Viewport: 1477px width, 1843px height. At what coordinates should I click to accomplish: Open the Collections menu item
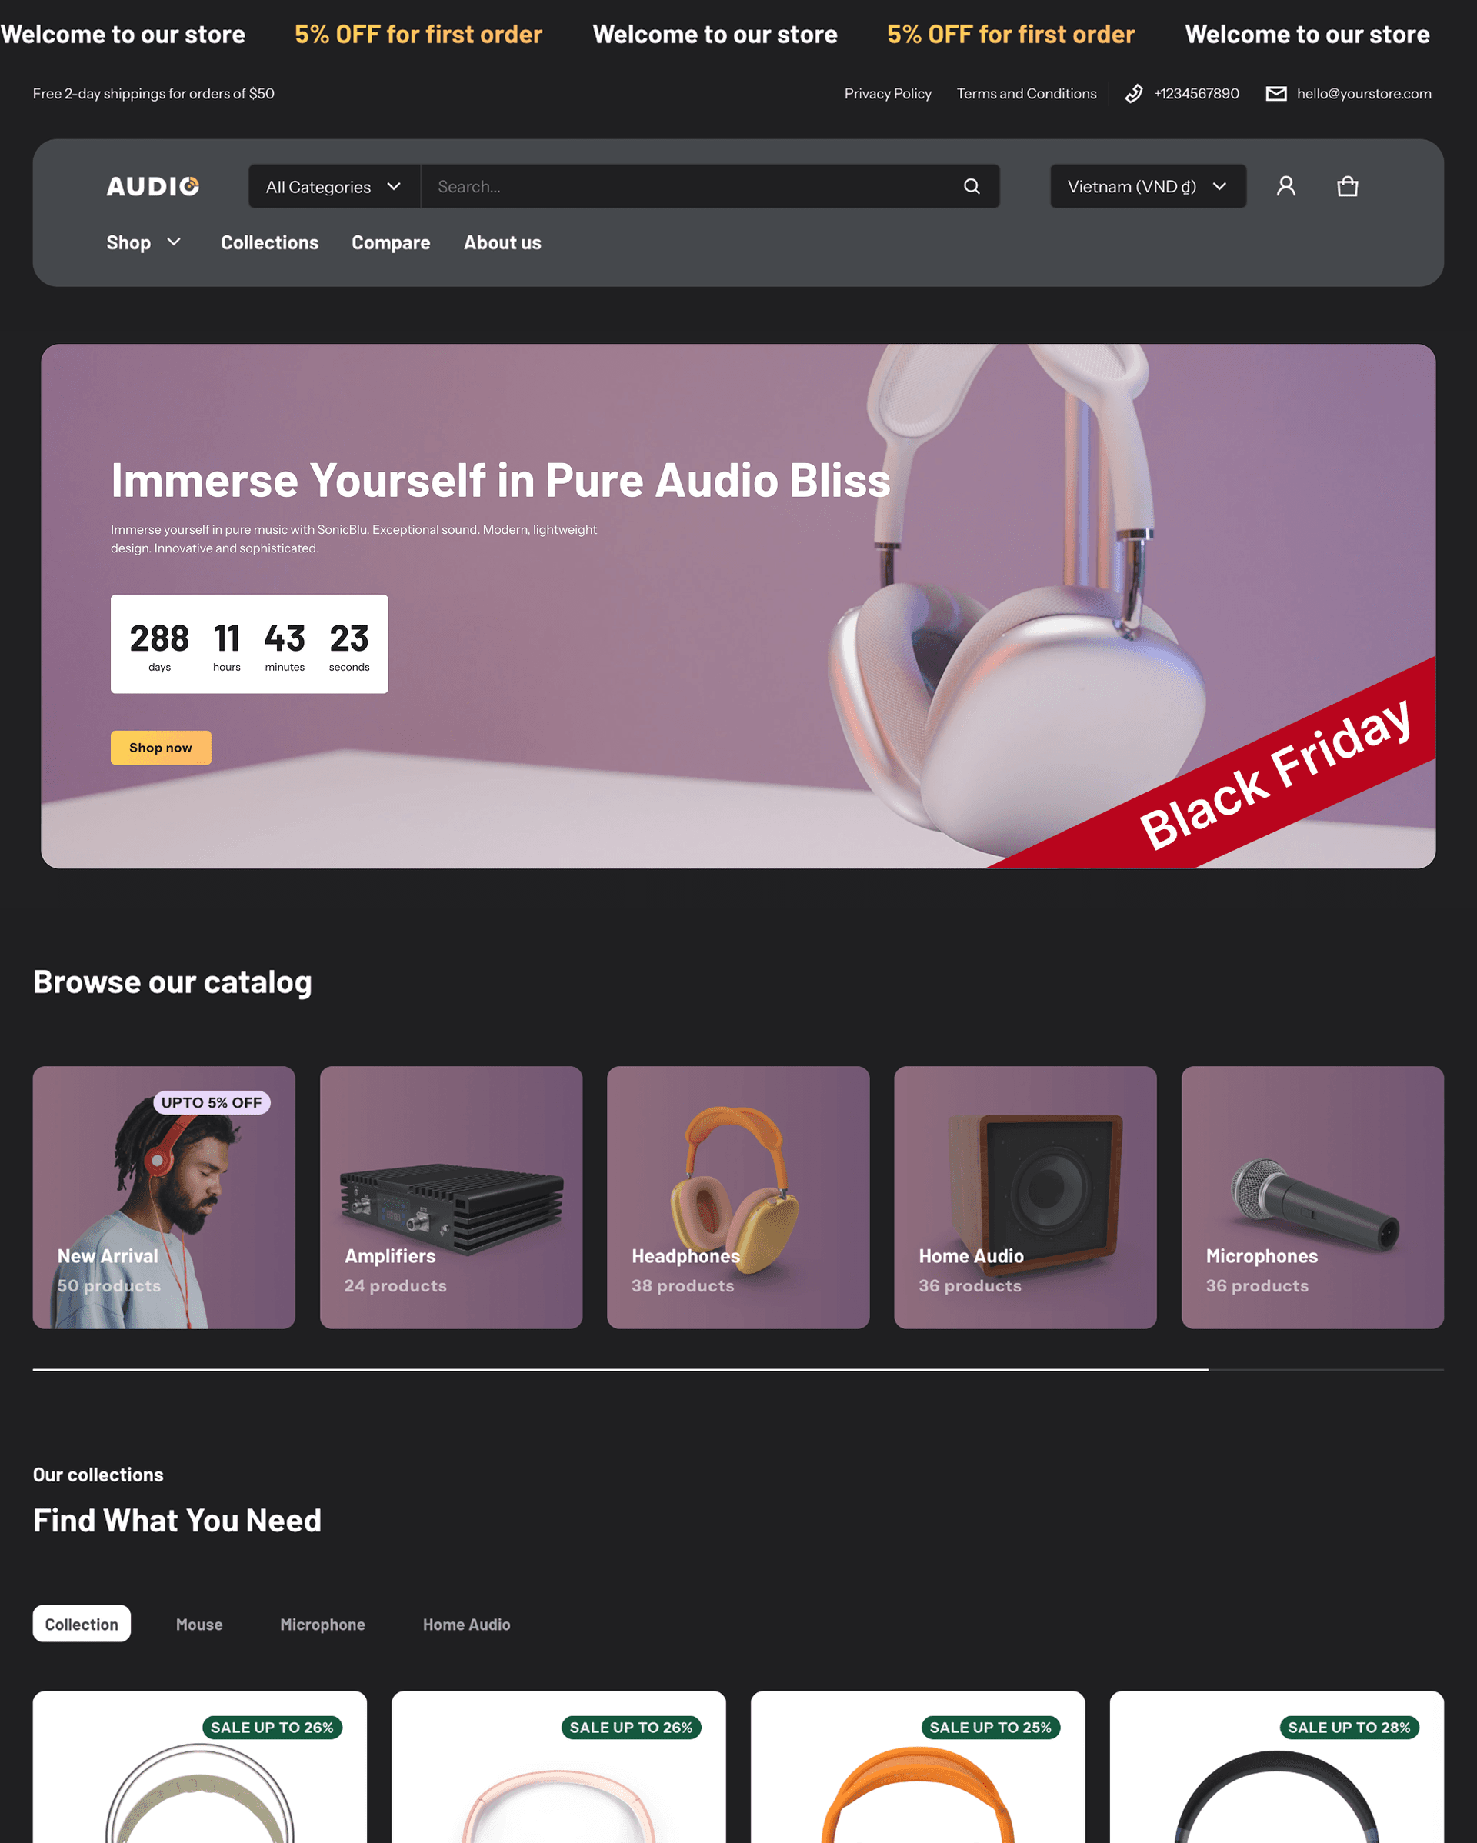point(270,243)
